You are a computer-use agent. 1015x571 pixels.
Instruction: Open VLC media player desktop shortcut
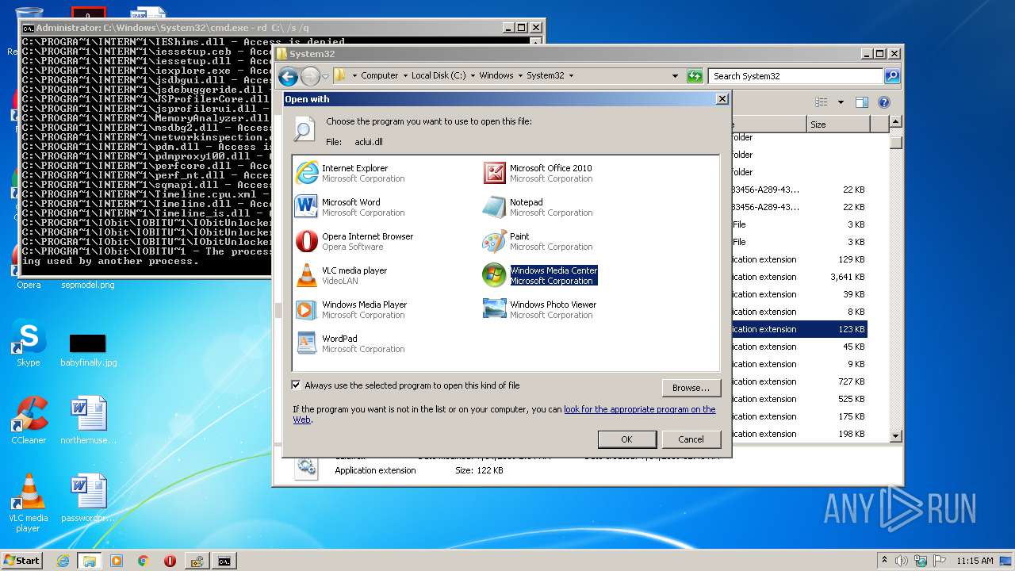click(29, 503)
